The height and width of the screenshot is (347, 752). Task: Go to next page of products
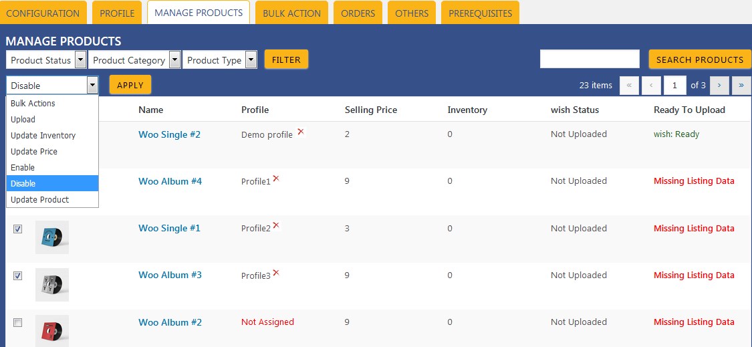[x=719, y=86]
